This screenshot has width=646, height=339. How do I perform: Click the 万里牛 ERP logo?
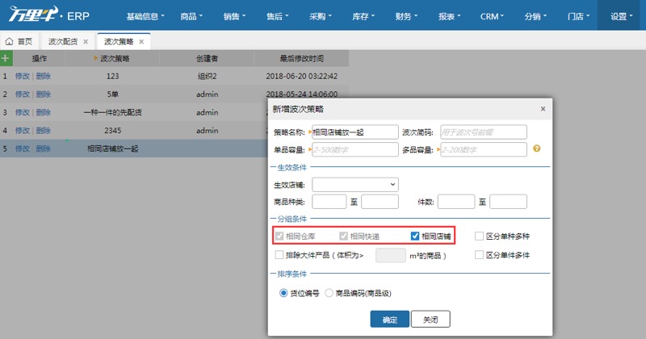pos(49,15)
